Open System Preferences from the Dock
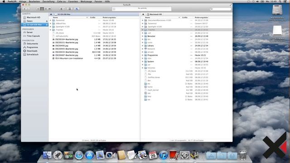The width and height of the screenshot is (290, 163). [x=184, y=155]
